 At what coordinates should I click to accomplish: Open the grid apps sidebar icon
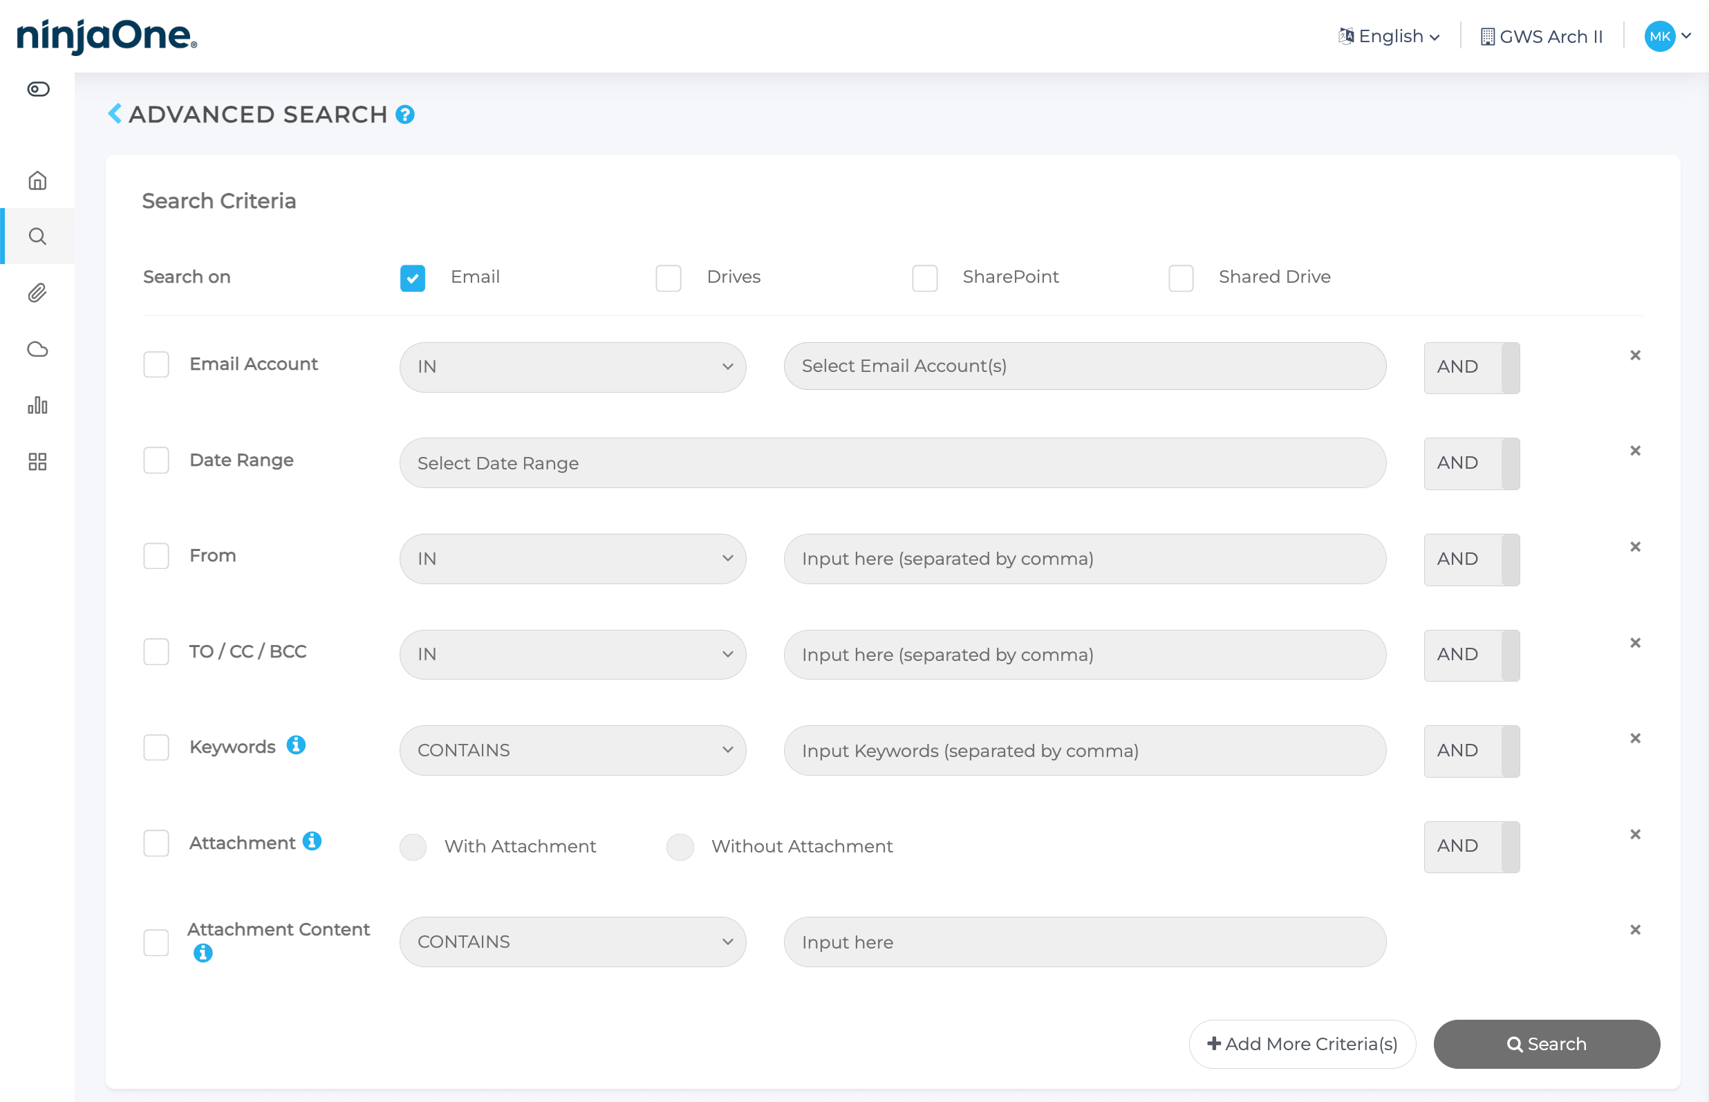tap(37, 462)
